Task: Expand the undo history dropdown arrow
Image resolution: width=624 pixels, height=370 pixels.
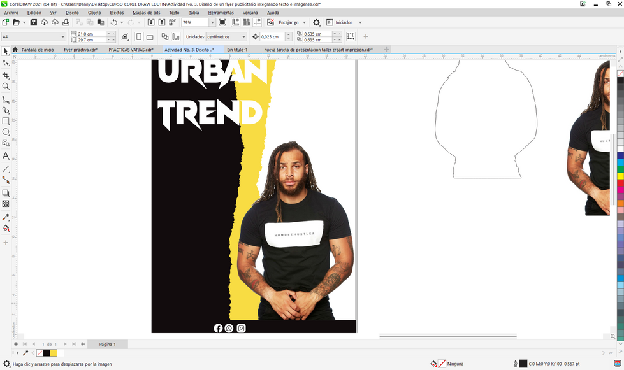Action: [122, 23]
